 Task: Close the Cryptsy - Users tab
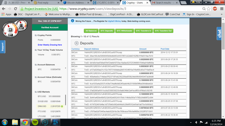tap(147, 3)
